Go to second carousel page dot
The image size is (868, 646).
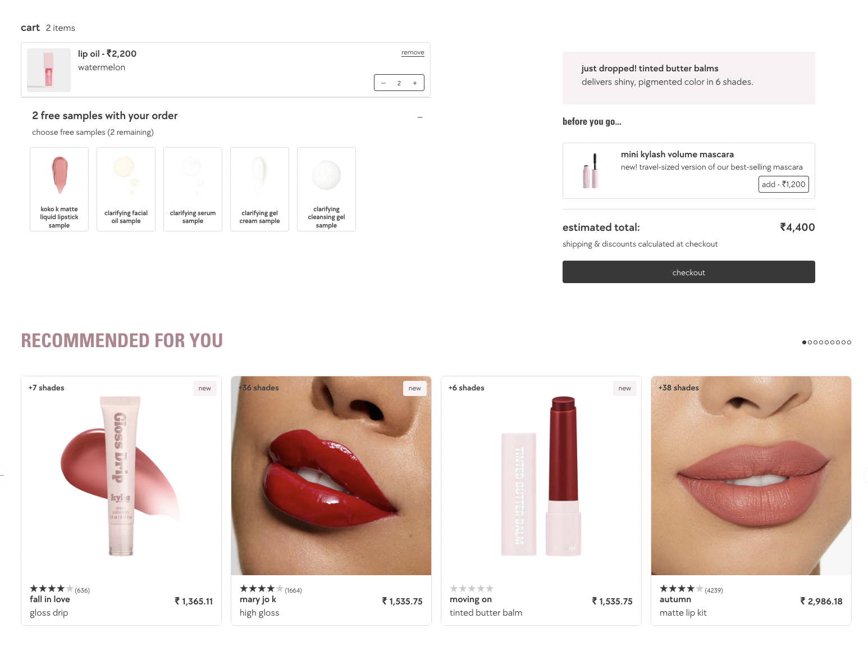point(810,342)
